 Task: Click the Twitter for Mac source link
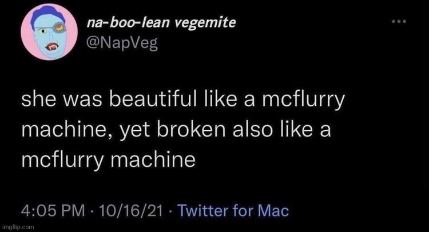(233, 210)
